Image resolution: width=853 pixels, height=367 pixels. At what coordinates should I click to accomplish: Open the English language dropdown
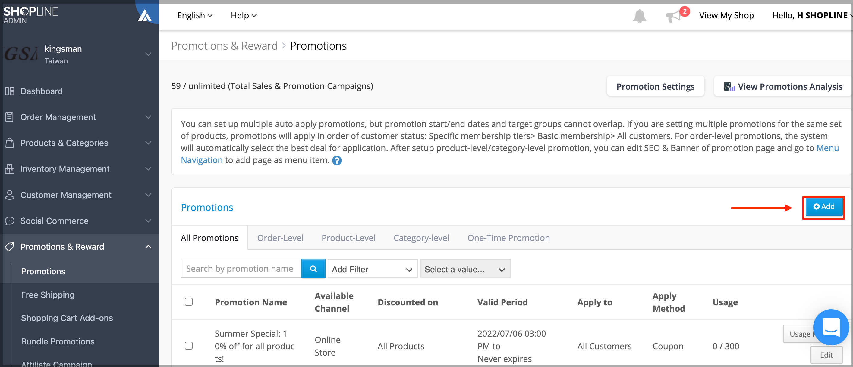[x=195, y=16]
